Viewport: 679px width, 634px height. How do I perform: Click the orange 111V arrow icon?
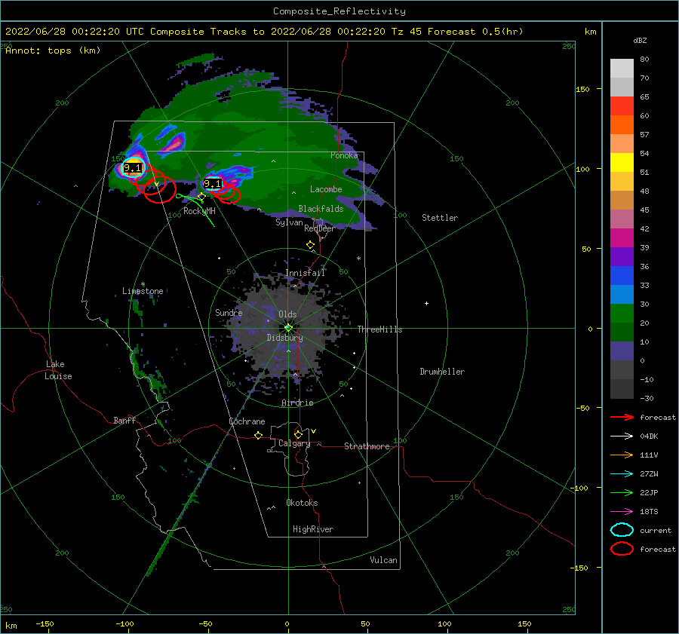coord(622,455)
